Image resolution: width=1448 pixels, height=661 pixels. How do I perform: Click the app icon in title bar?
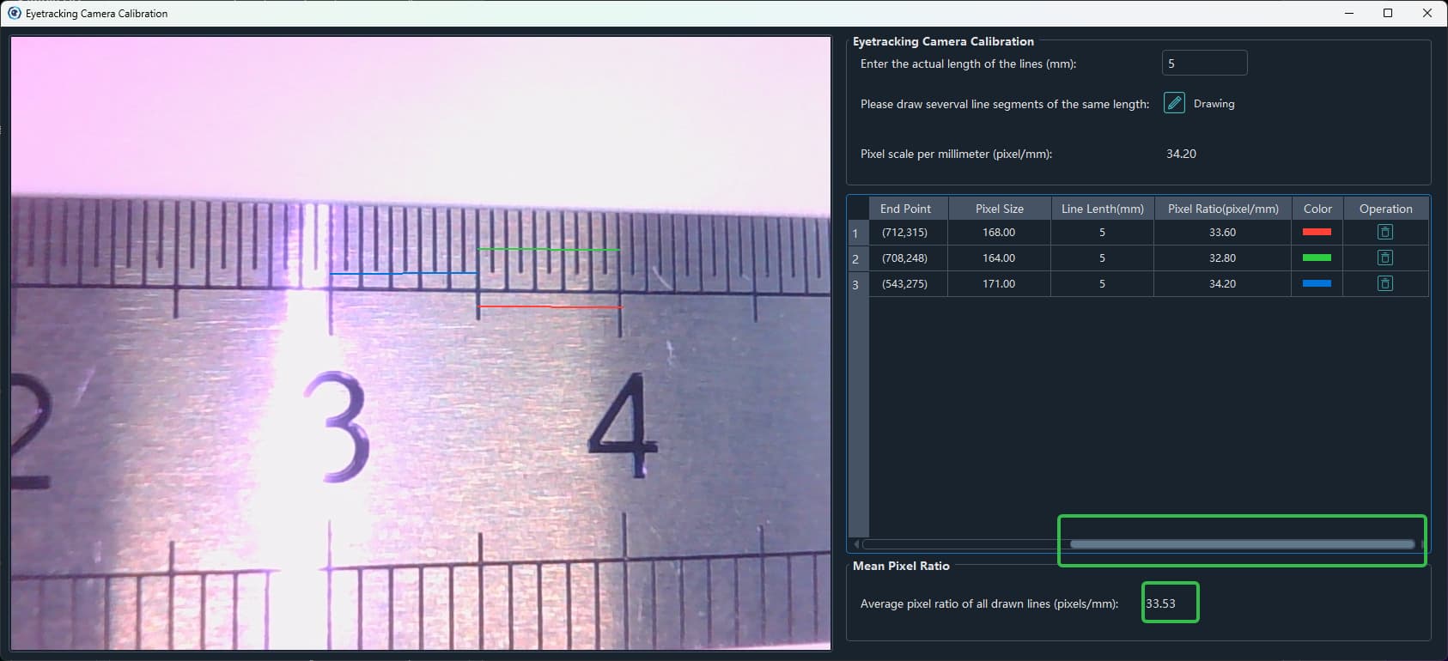click(x=14, y=13)
